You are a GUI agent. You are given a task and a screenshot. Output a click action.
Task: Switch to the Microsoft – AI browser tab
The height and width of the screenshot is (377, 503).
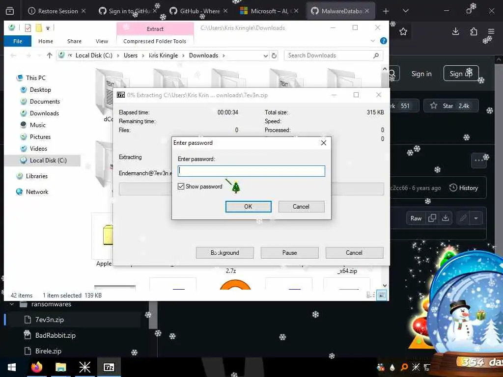[x=270, y=11]
